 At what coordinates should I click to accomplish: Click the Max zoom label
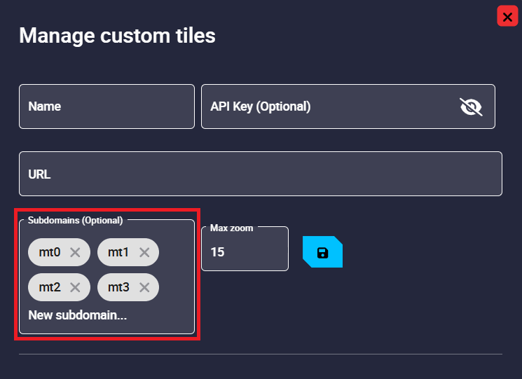[x=231, y=228]
